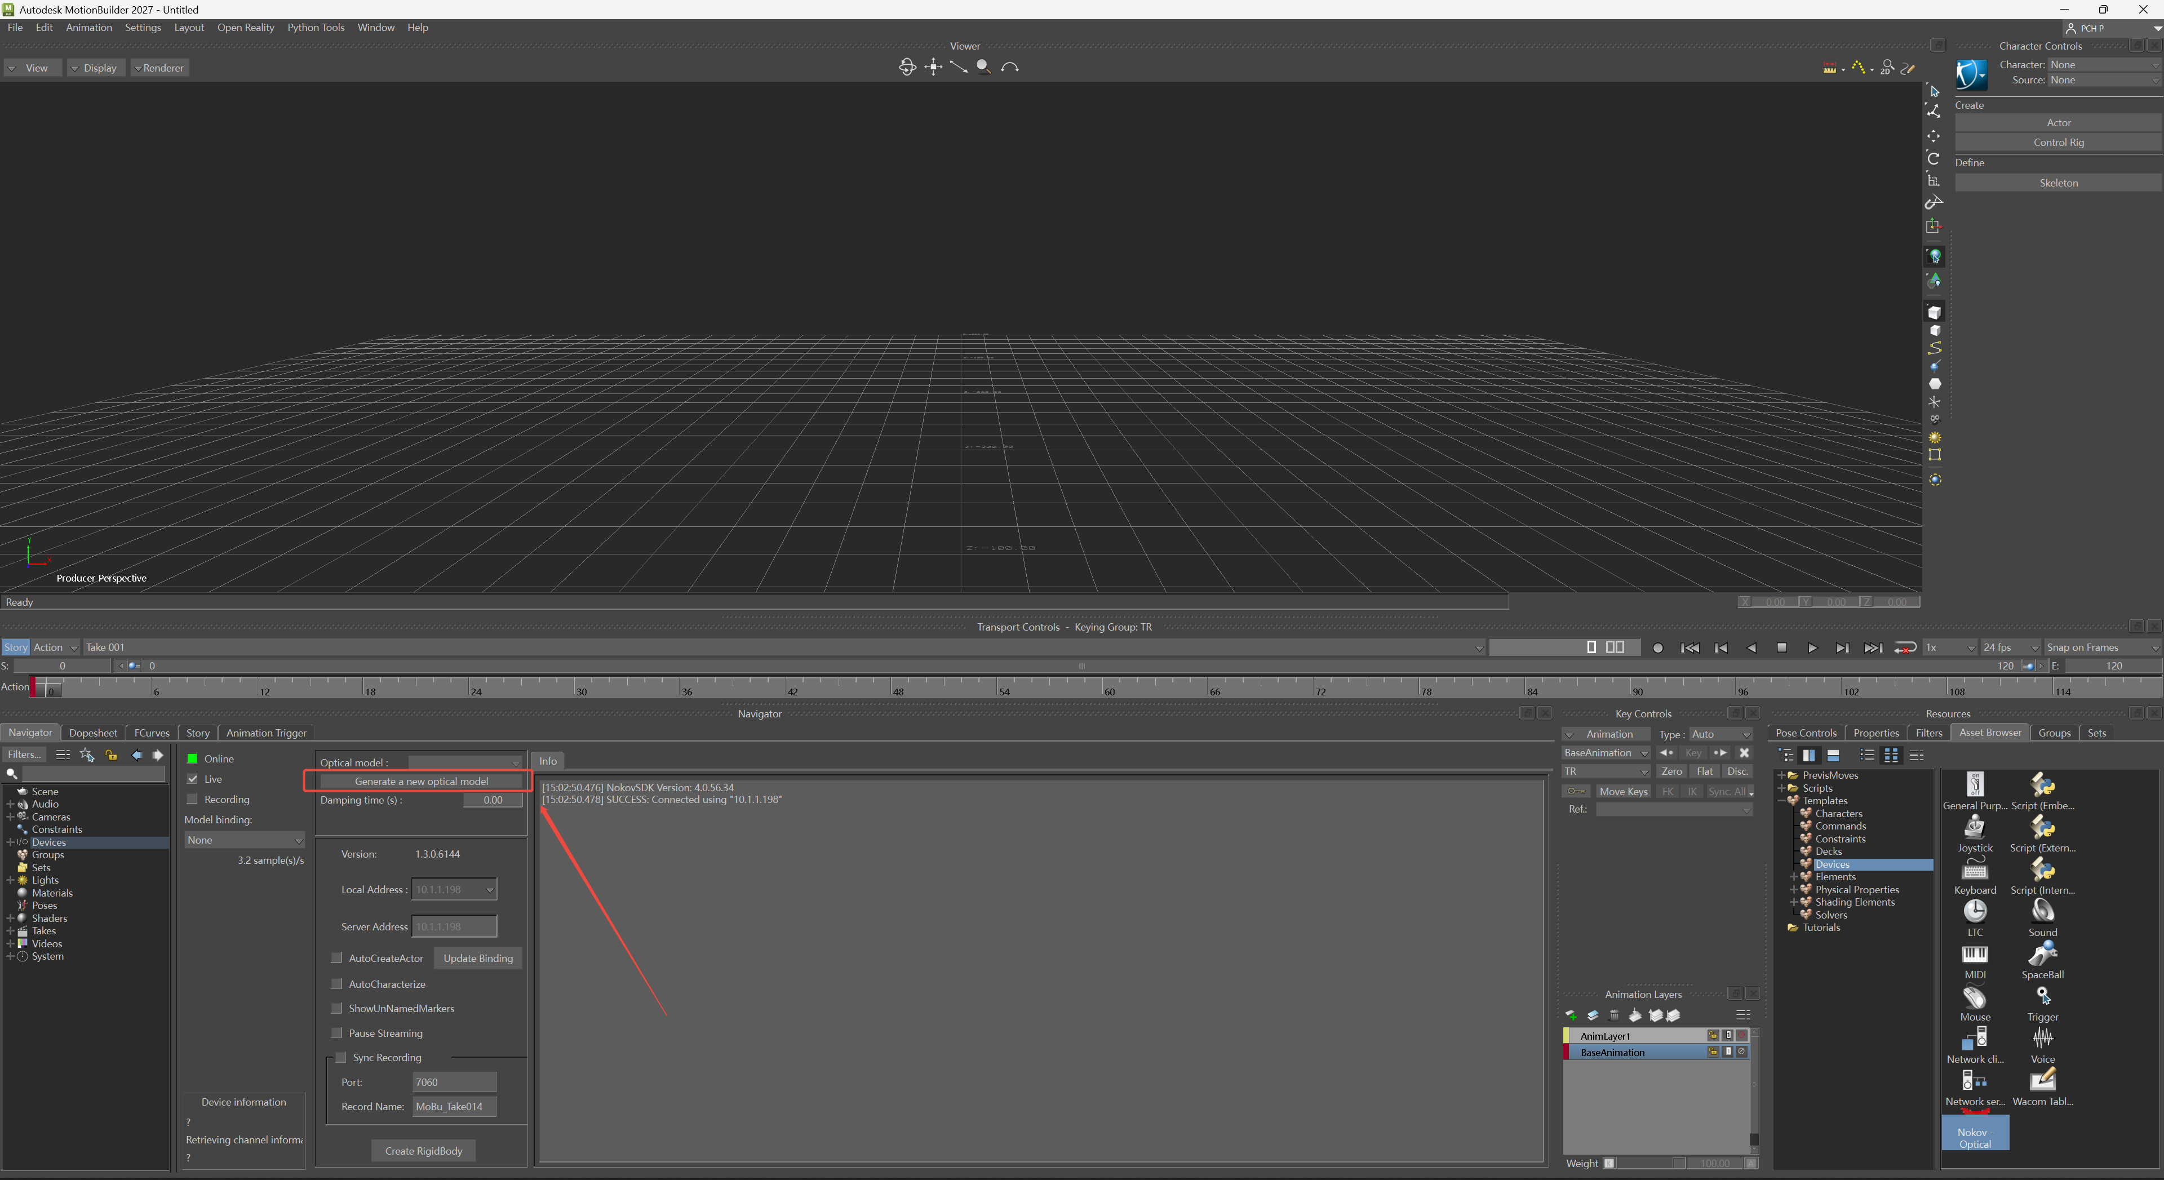The image size is (2164, 1180).
Task: Go to the start of the take
Action: [x=1690, y=647]
